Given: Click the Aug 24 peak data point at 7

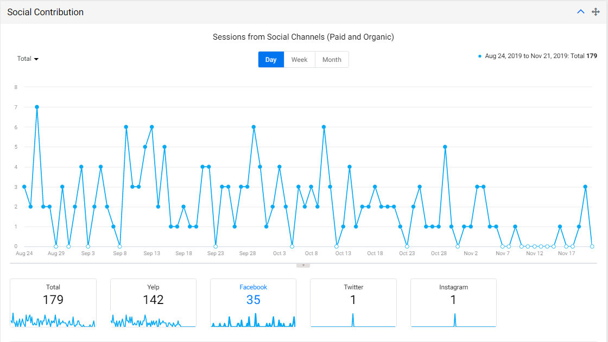Looking at the screenshot, I should click(37, 107).
